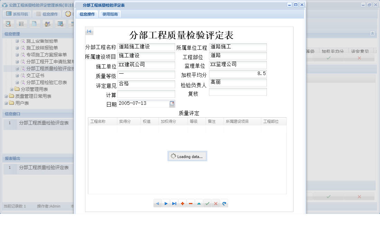Delete the record using the minus icon
This screenshot has width=380, height=239.
click(x=191, y=203)
